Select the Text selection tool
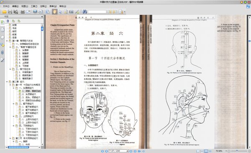This screenshot has height=153, width=251. [x=66, y=12]
